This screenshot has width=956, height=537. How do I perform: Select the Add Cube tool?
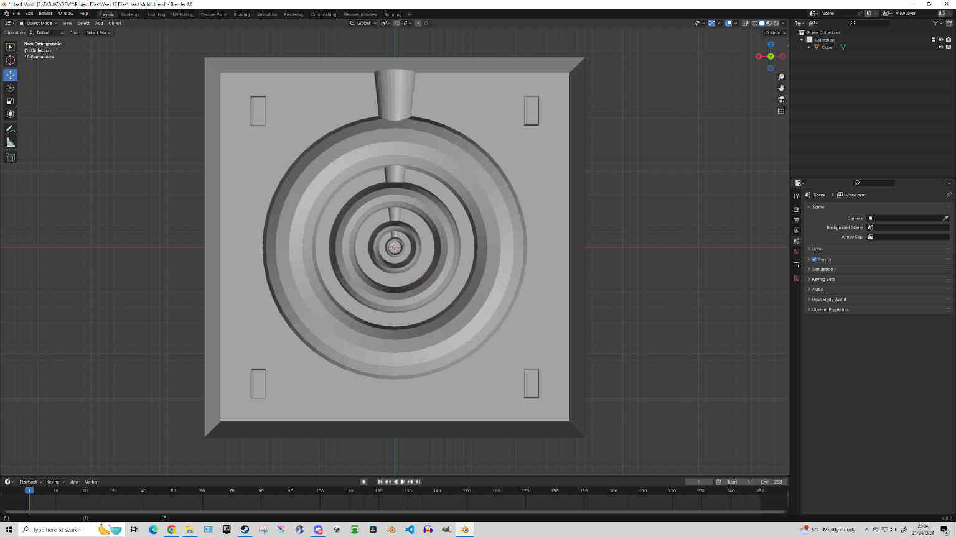coord(11,158)
